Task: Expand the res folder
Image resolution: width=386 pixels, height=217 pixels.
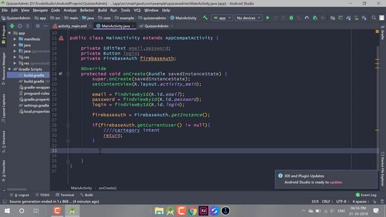Action: pos(14,57)
